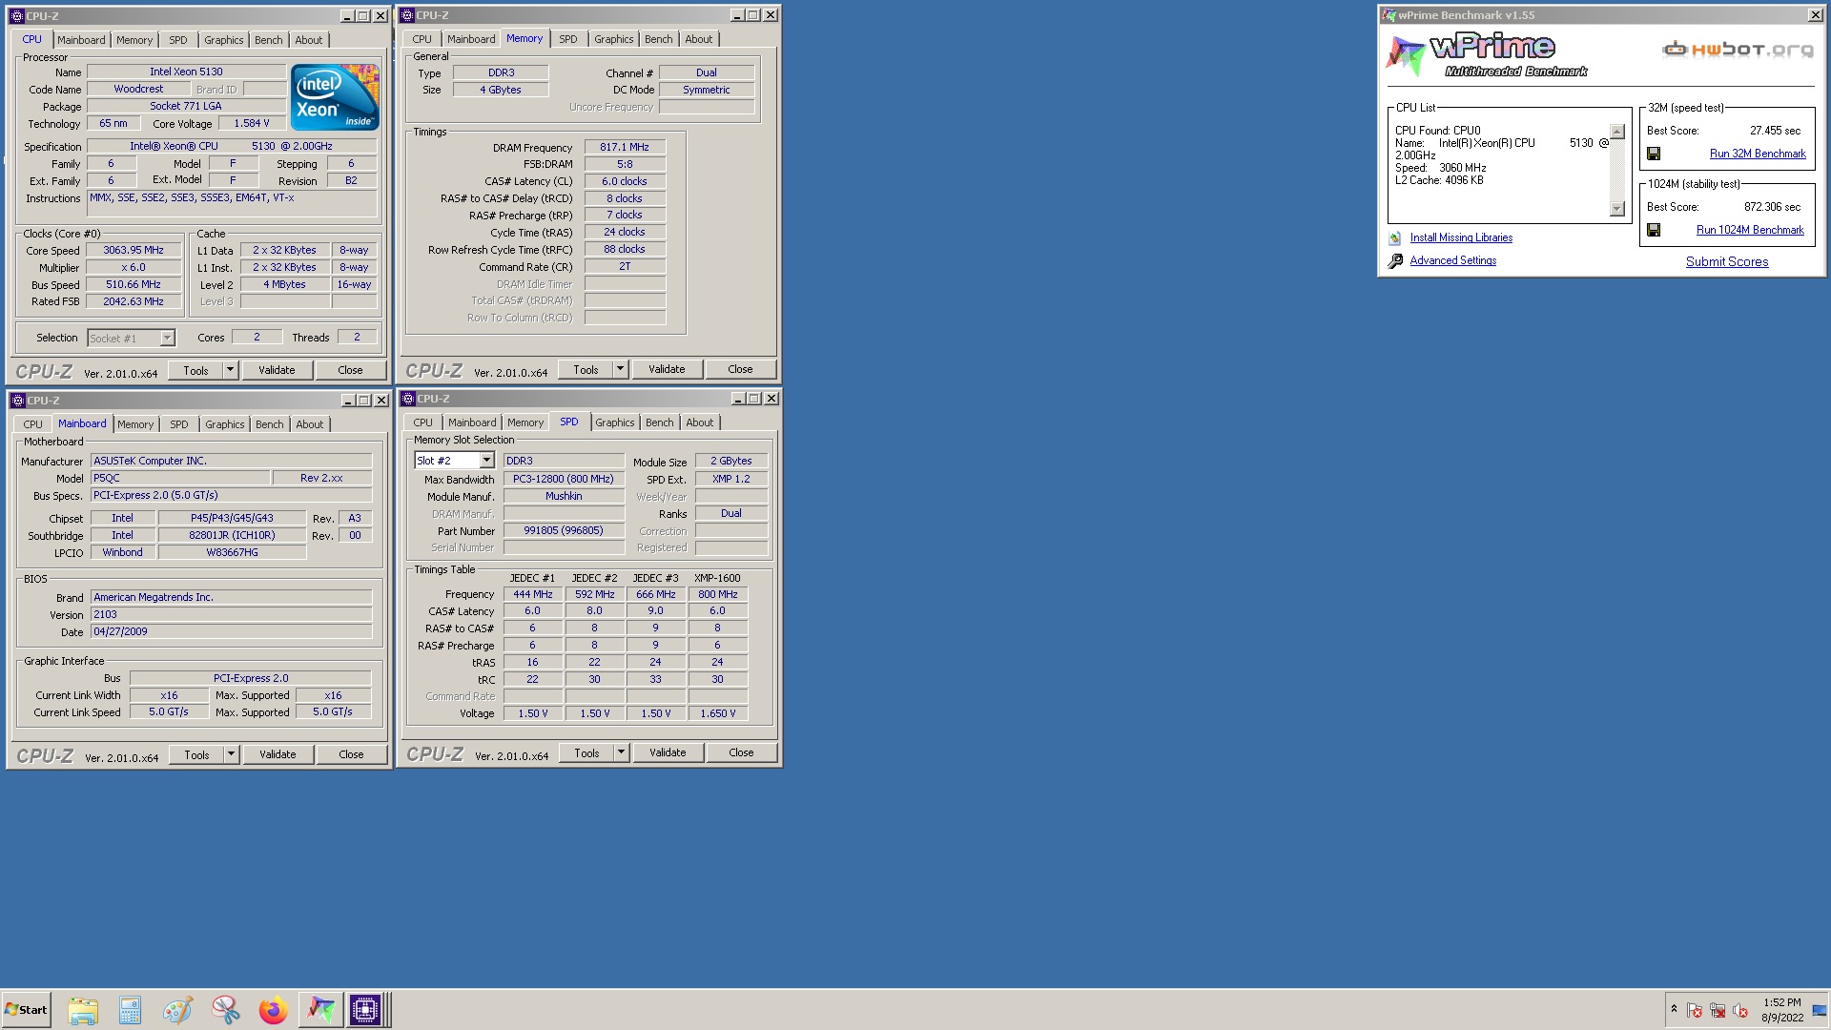The width and height of the screenshot is (1831, 1030).
Task: Run the 1024M Benchmark
Action: [x=1750, y=230]
